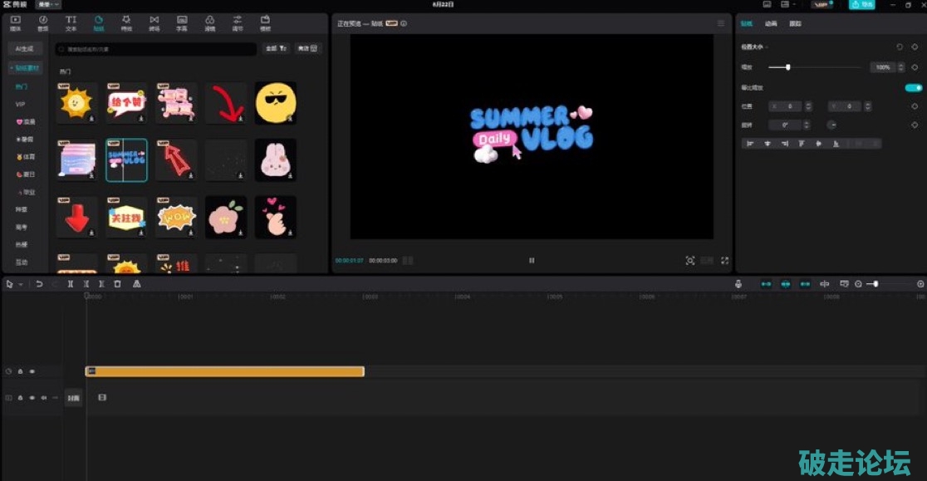Open the Audio panel icon
This screenshot has height=481, width=927.
pos(42,22)
